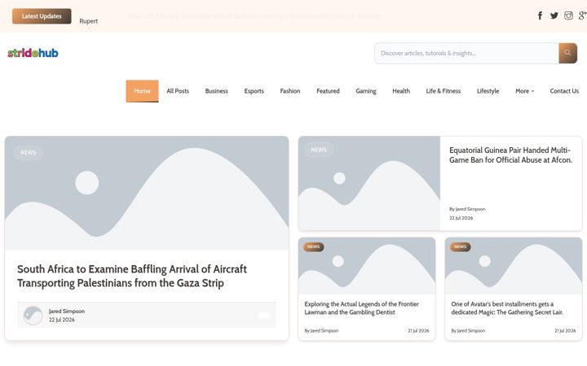This screenshot has height=366, width=587.
Task: Click By Jared Simpson on Equatorial Guinea card
Action: pos(467,209)
